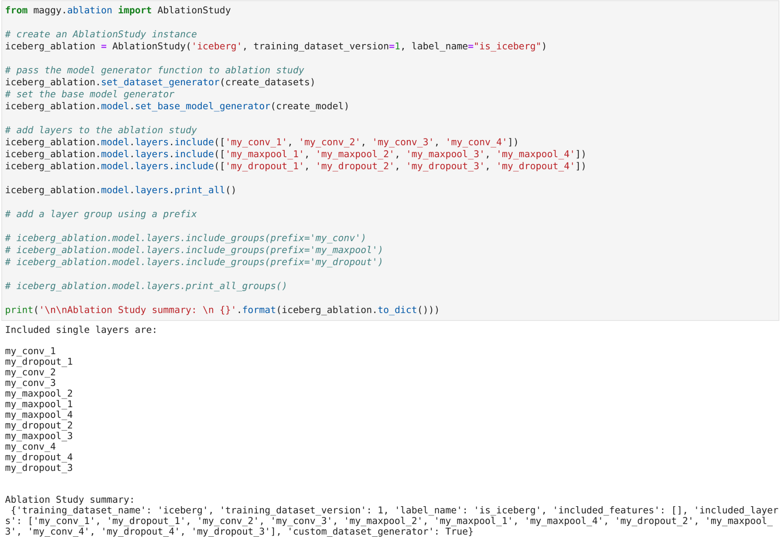Click the 'iceberg' string argument
The height and width of the screenshot is (537, 780).
(216, 46)
